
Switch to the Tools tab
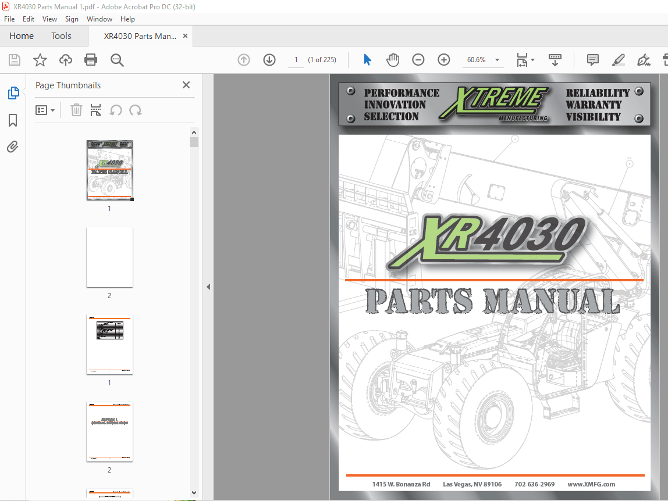tap(61, 35)
